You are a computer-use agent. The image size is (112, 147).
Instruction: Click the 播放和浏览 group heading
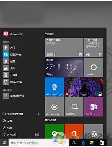51,120
